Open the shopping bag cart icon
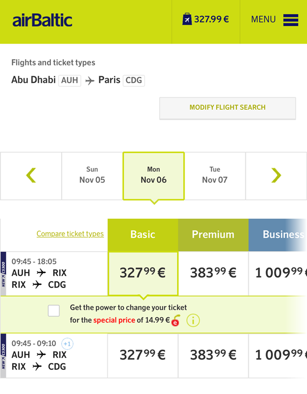307x394 pixels. pyautogui.click(x=187, y=19)
